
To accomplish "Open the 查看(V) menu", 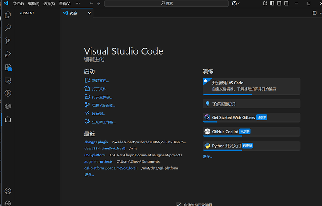I will tap(65, 3).
